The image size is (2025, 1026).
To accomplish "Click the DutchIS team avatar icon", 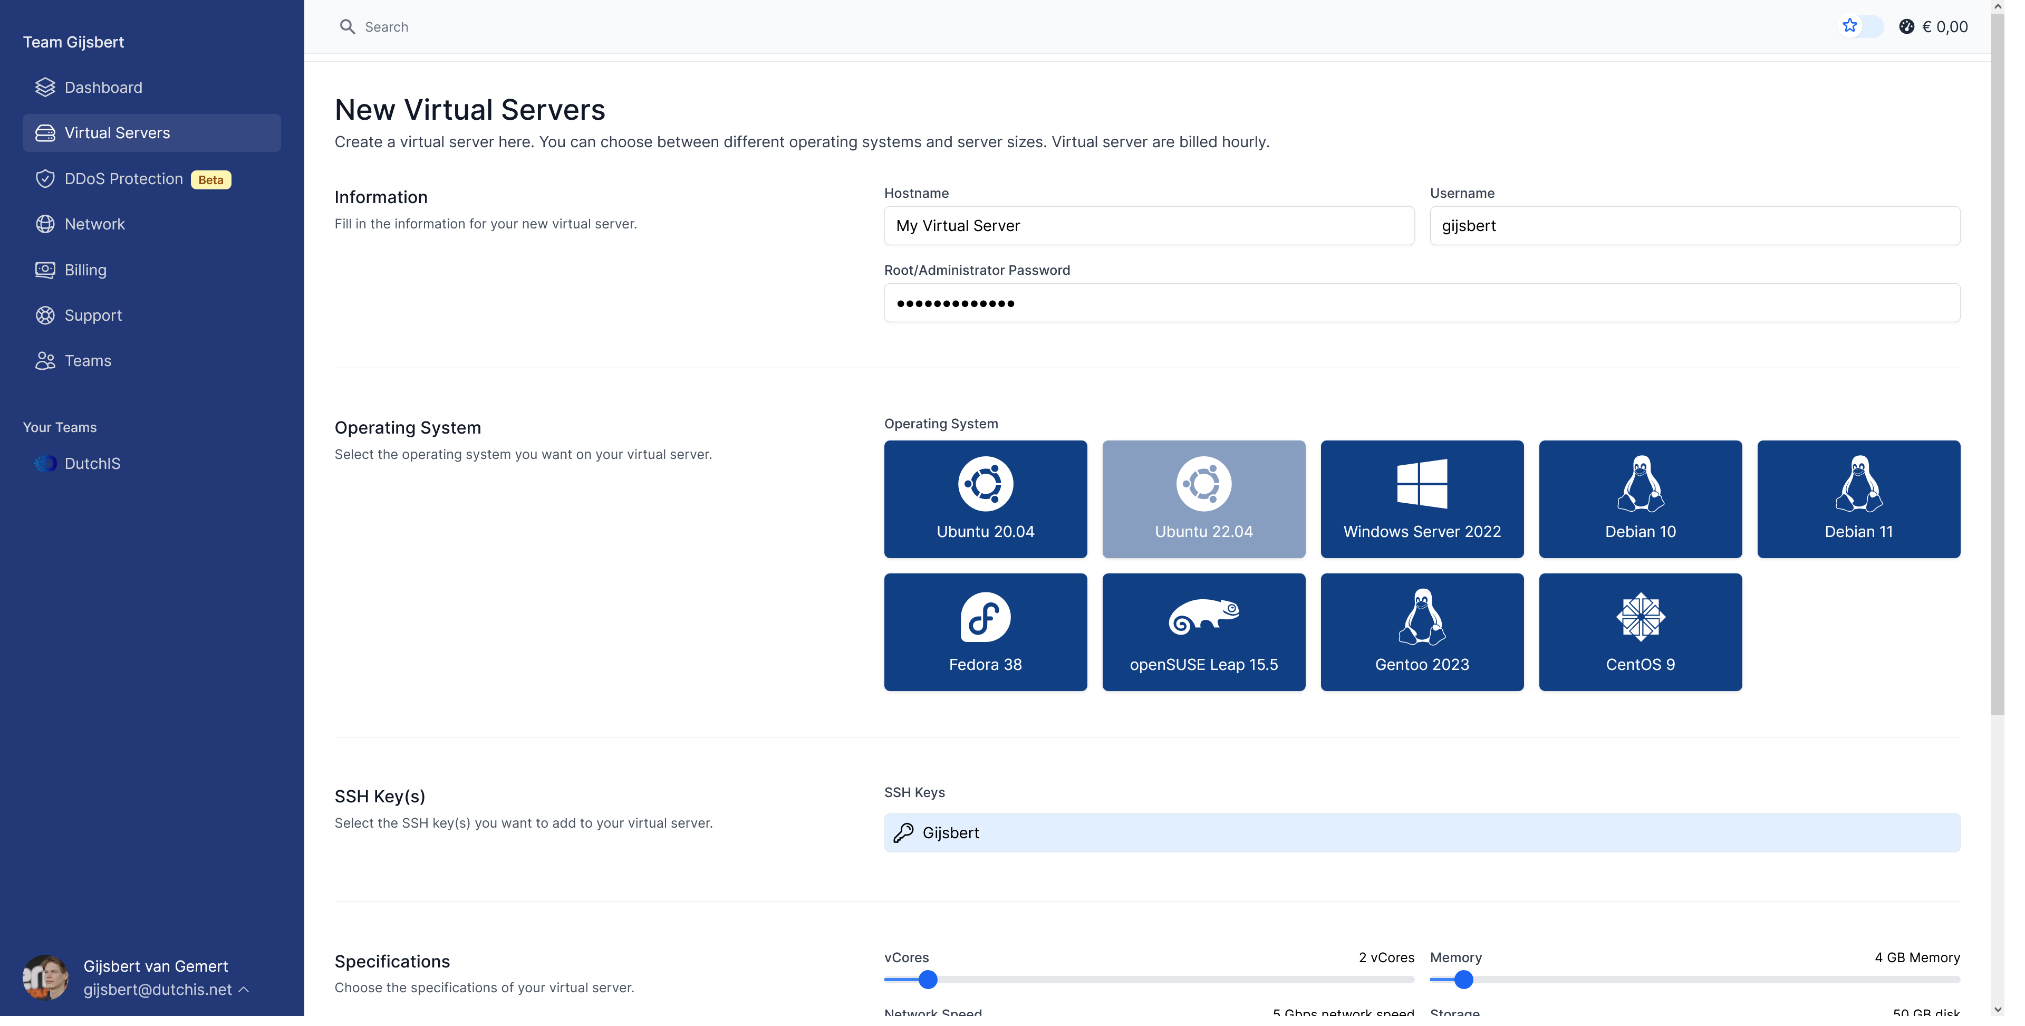I will (45, 468).
